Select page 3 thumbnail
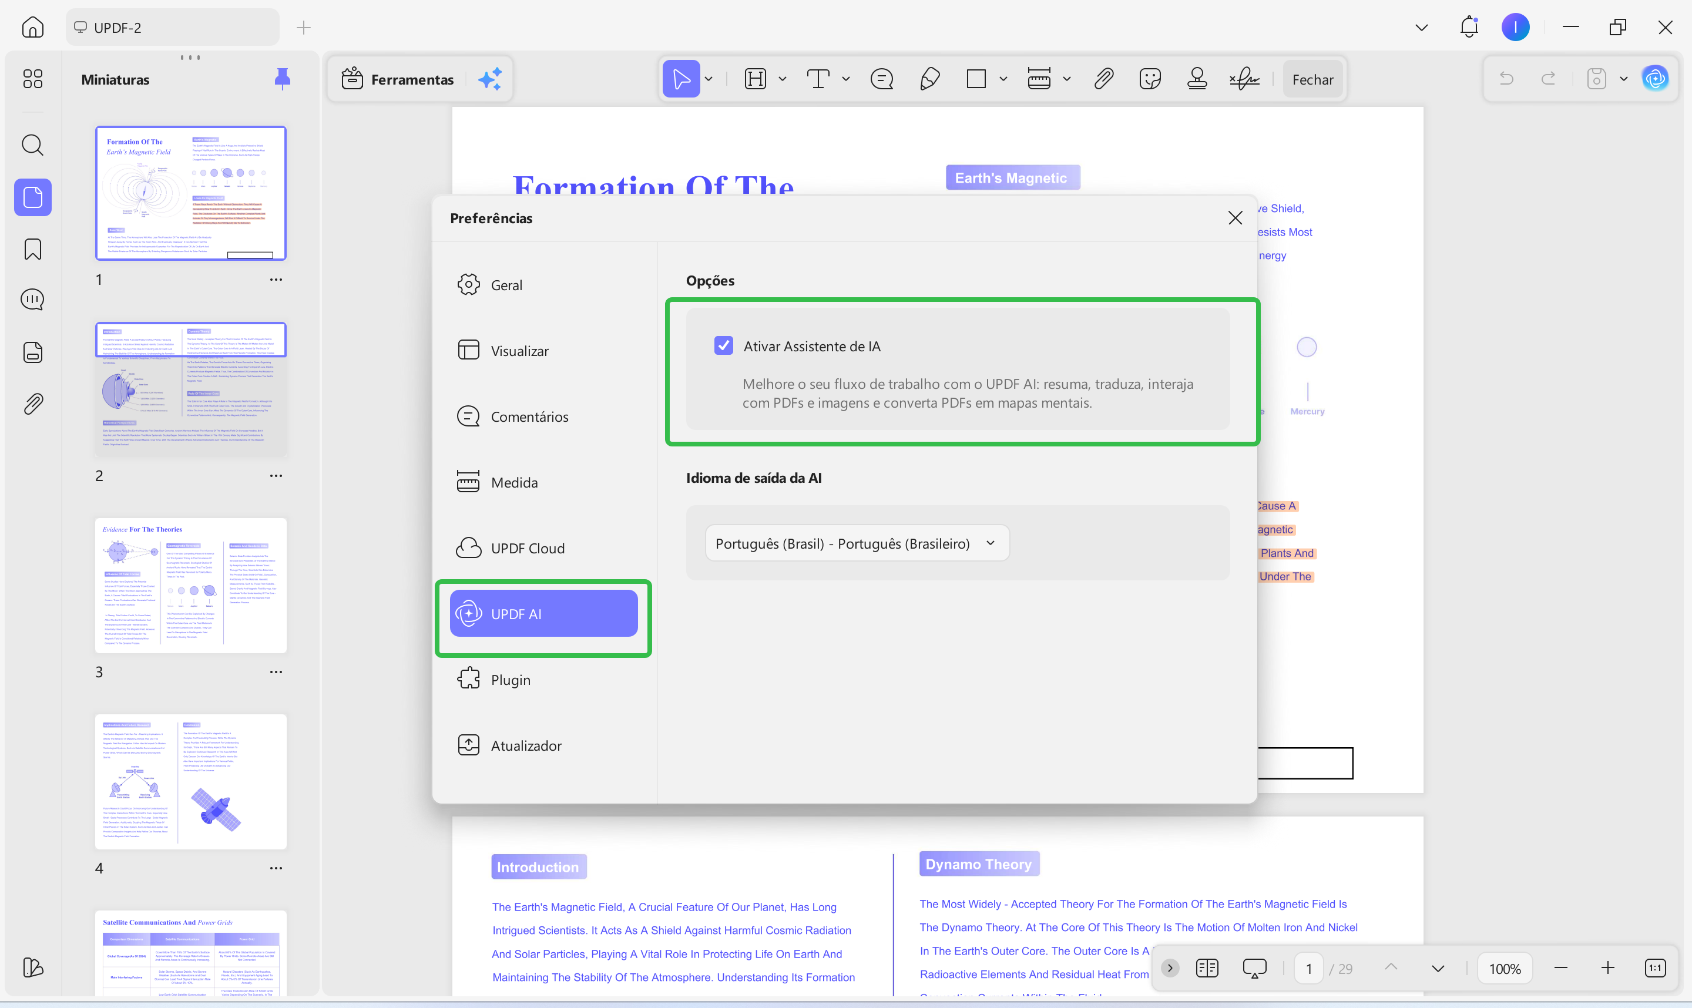Image resolution: width=1692 pixels, height=1008 pixels. (191, 586)
